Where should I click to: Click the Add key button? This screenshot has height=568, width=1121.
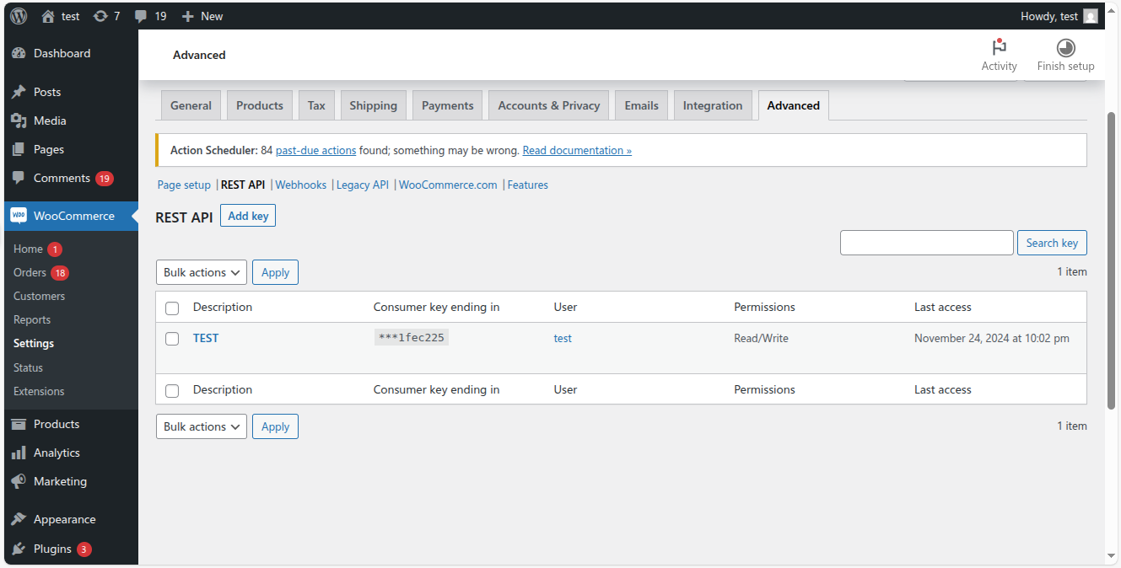pos(247,215)
